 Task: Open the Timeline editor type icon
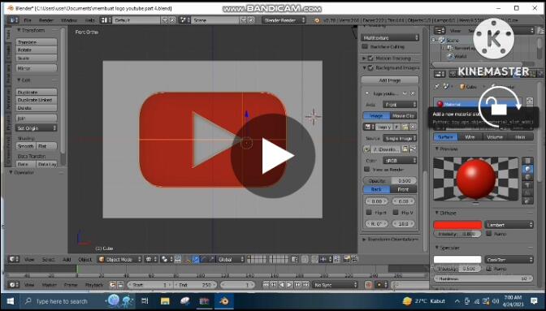(14, 284)
